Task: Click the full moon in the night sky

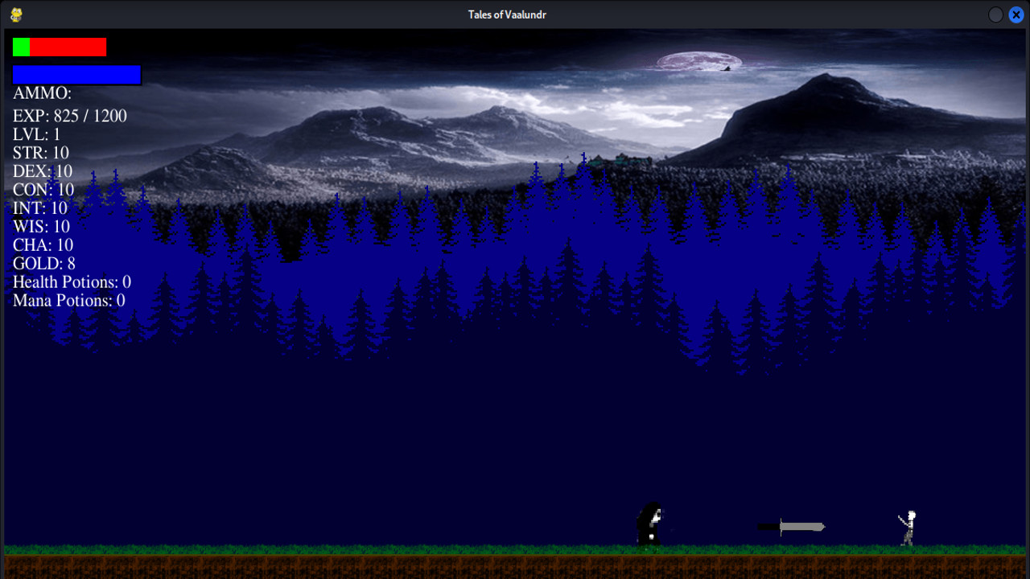Action: (698, 62)
